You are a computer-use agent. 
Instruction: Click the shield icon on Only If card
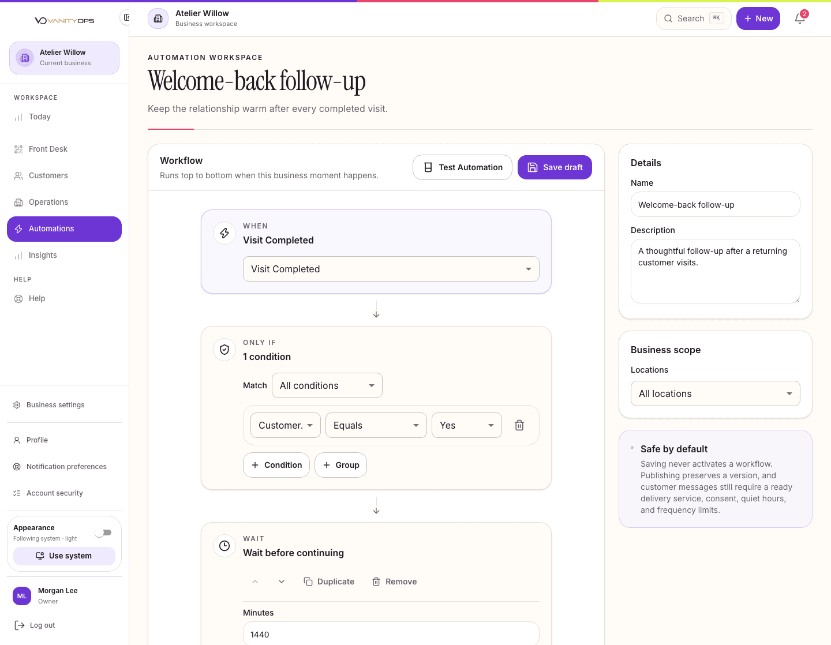tap(224, 350)
